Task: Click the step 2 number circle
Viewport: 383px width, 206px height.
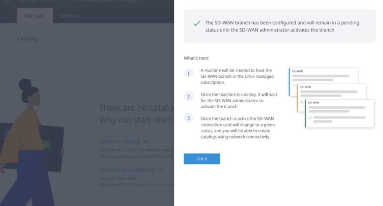Action: point(188,96)
